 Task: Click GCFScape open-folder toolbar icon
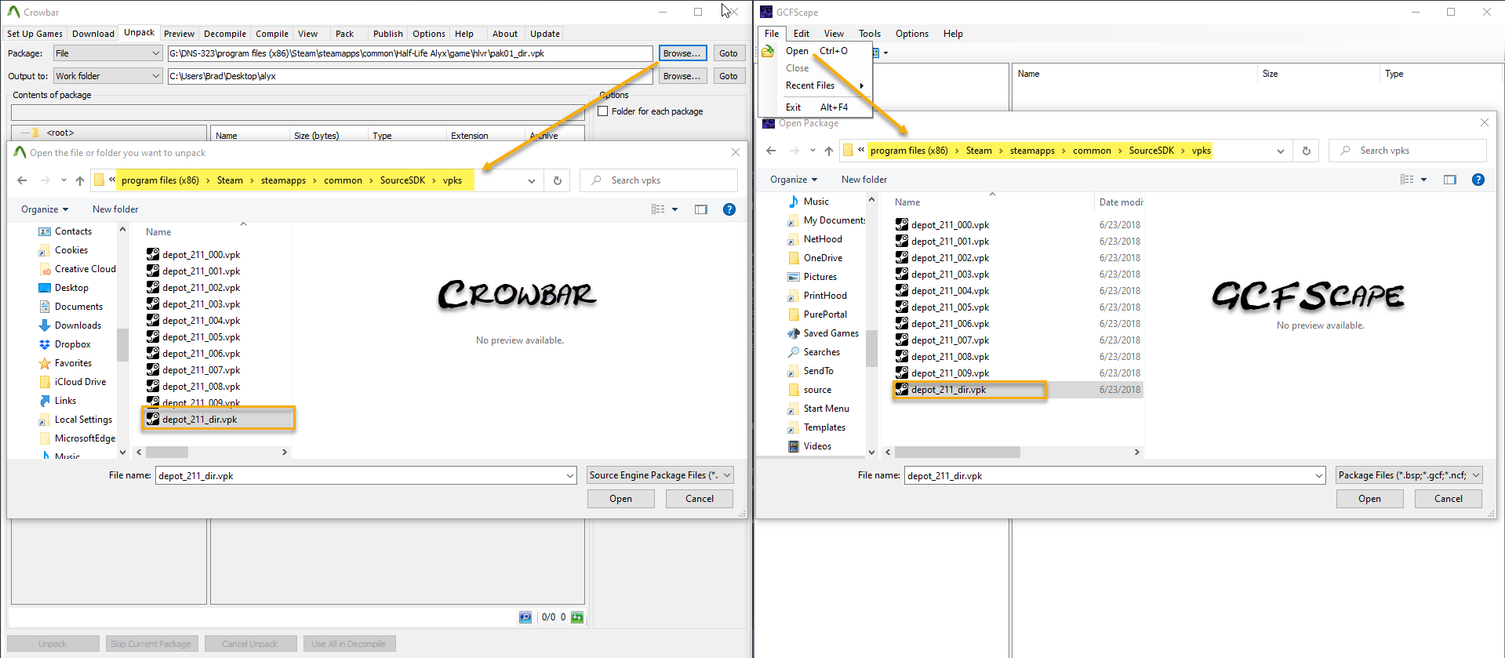coord(768,52)
